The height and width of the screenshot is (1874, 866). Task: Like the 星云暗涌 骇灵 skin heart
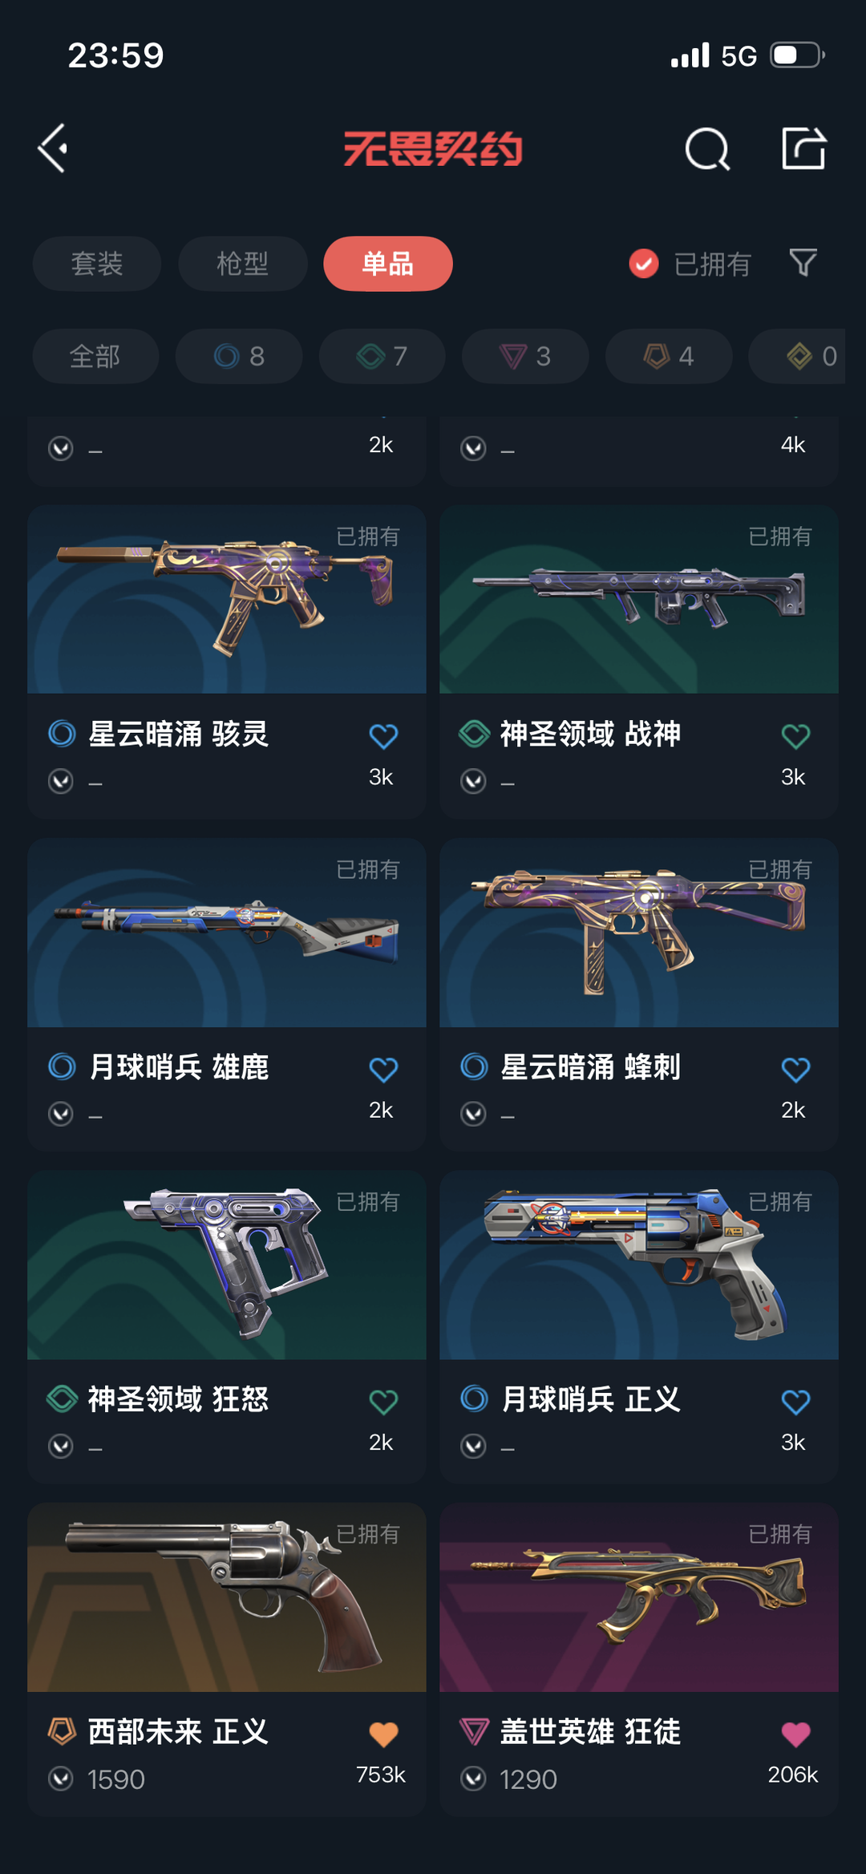click(x=383, y=736)
